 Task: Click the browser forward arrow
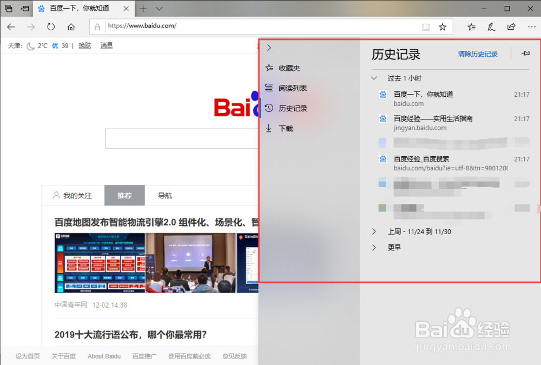[31, 27]
